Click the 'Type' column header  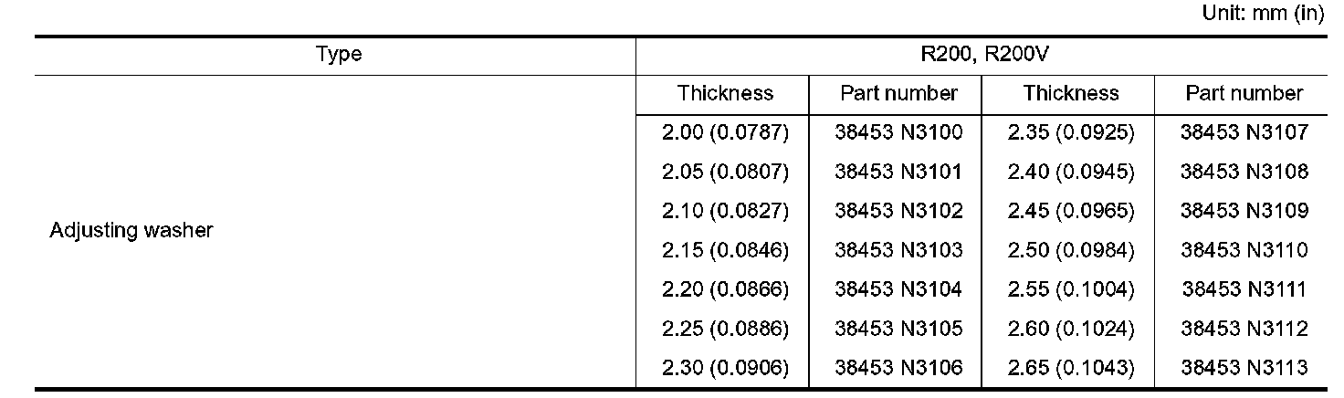click(x=339, y=55)
